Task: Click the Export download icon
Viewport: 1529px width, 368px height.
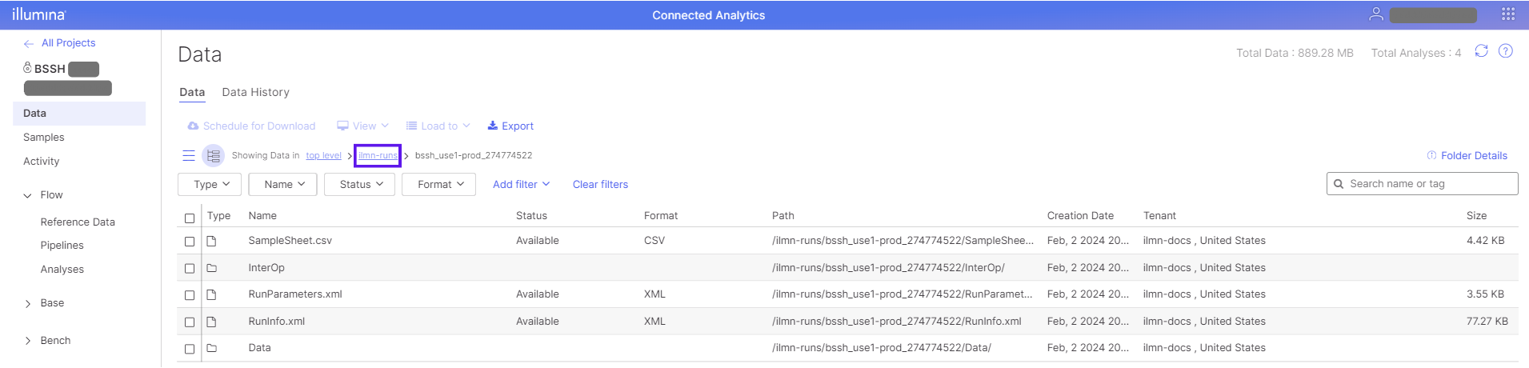Action: coord(493,126)
